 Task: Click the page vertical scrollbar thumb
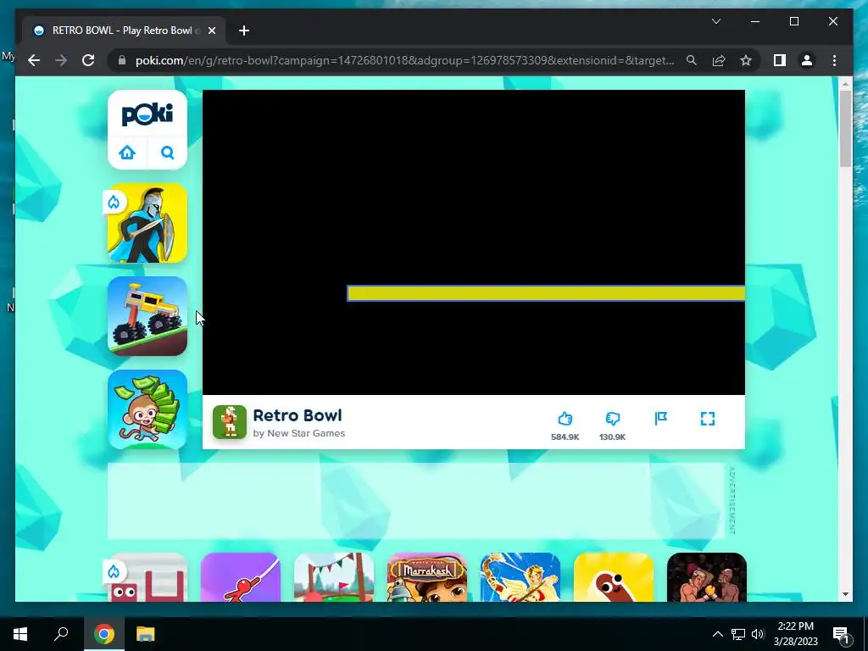[845, 129]
